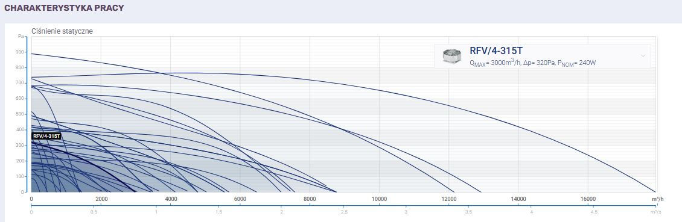The height and width of the screenshot is (222, 682).
Task: Click the m³/h unit label at axis end
Action: click(x=658, y=199)
